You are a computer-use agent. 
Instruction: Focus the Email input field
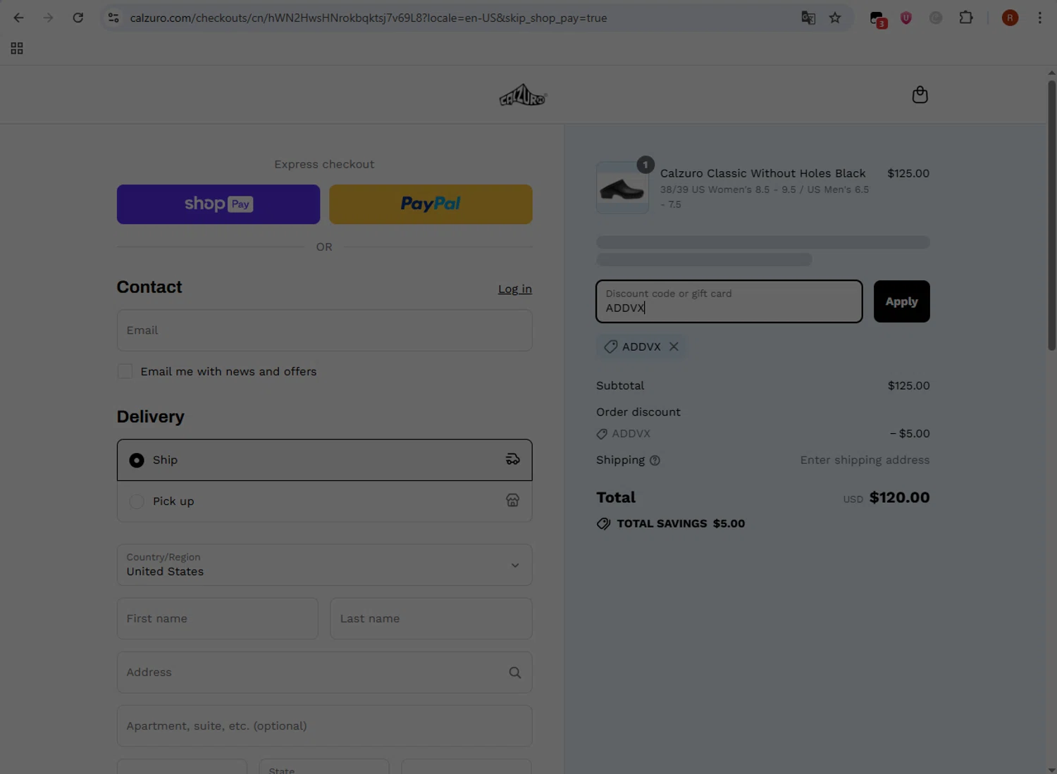click(324, 330)
